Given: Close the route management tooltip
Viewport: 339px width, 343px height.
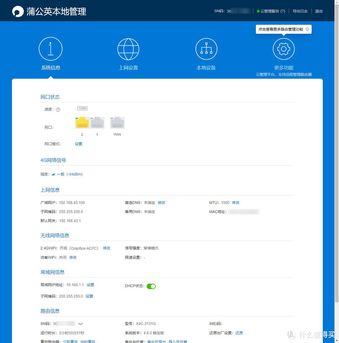Looking at the screenshot, I should pos(307,29).
